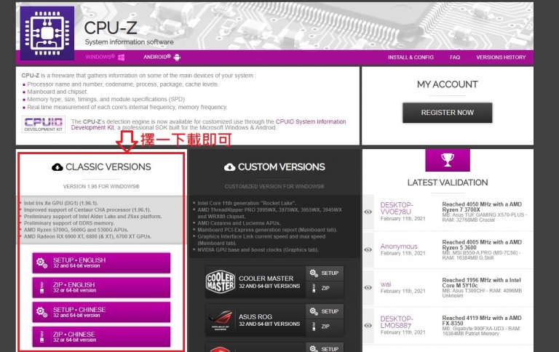Download ASUS ROG ZIP version

325,327
